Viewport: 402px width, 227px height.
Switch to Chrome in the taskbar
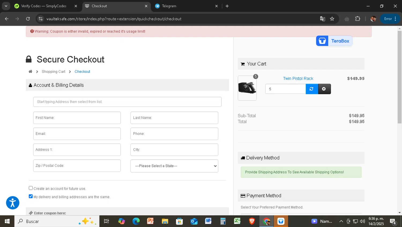(266, 221)
